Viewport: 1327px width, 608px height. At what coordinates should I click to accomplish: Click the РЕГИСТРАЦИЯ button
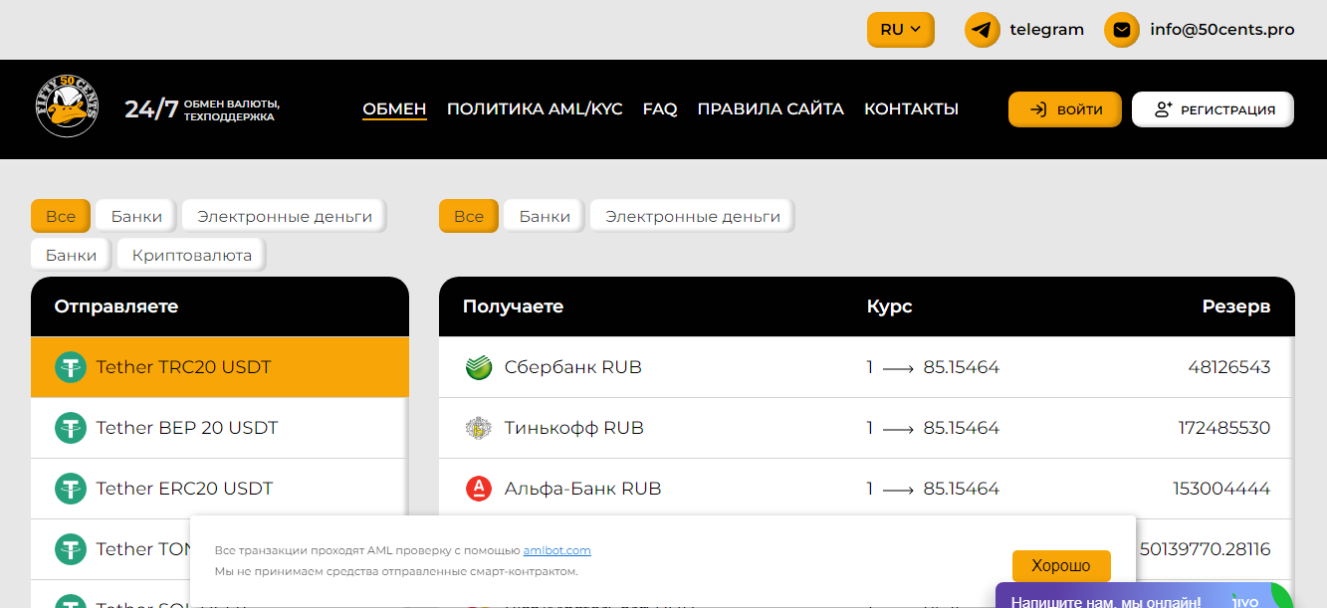click(x=1213, y=109)
